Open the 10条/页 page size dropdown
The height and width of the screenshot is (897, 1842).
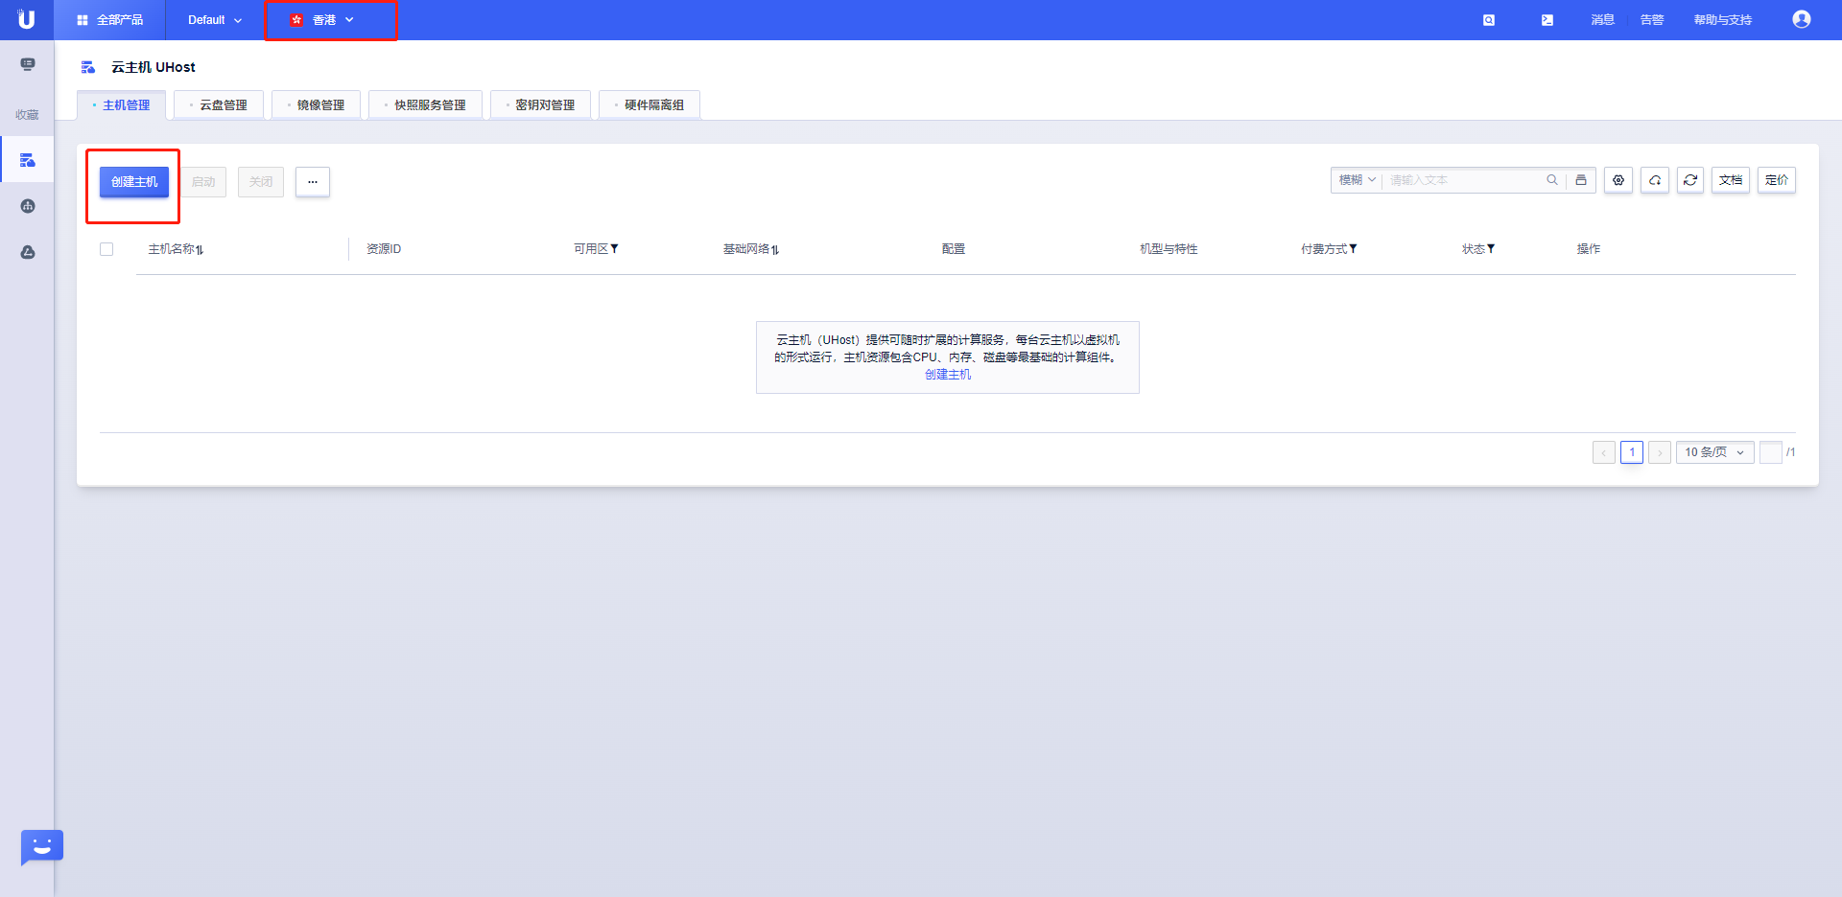point(1714,452)
